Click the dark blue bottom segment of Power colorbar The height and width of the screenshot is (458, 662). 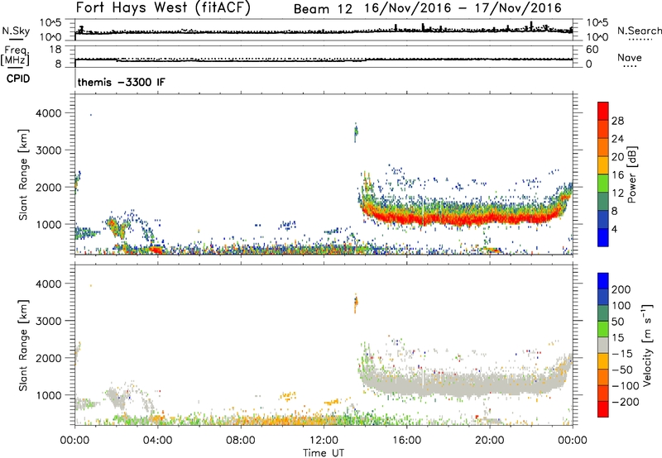coord(603,237)
